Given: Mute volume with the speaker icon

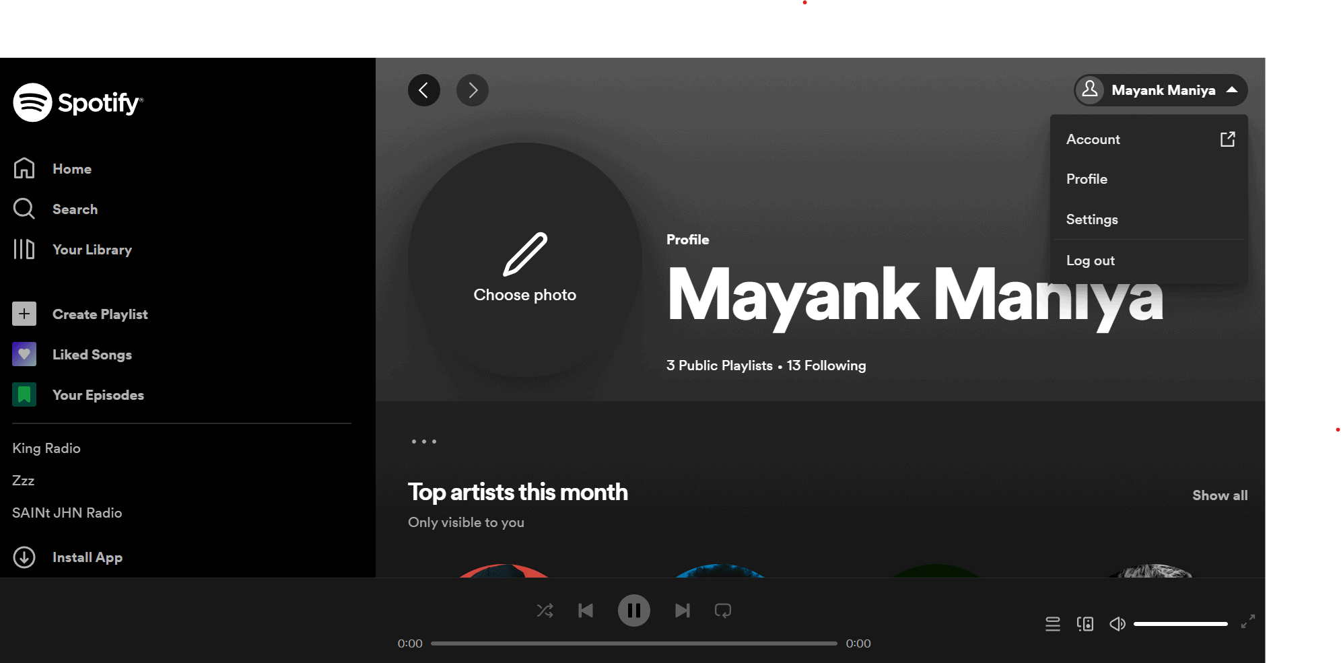Looking at the screenshot, I should pos(1117,624).
